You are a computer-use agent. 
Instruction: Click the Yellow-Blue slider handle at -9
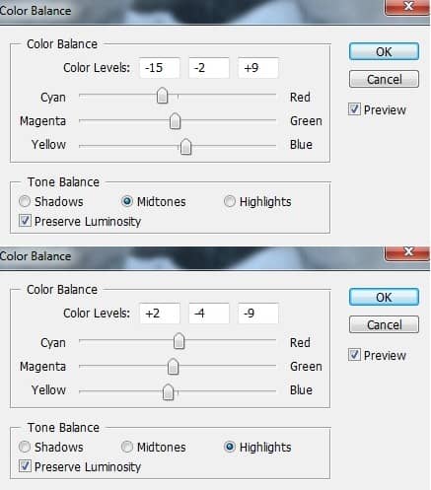(x=168, y=391)
